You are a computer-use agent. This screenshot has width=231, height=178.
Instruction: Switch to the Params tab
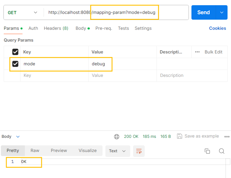(13, 28)
